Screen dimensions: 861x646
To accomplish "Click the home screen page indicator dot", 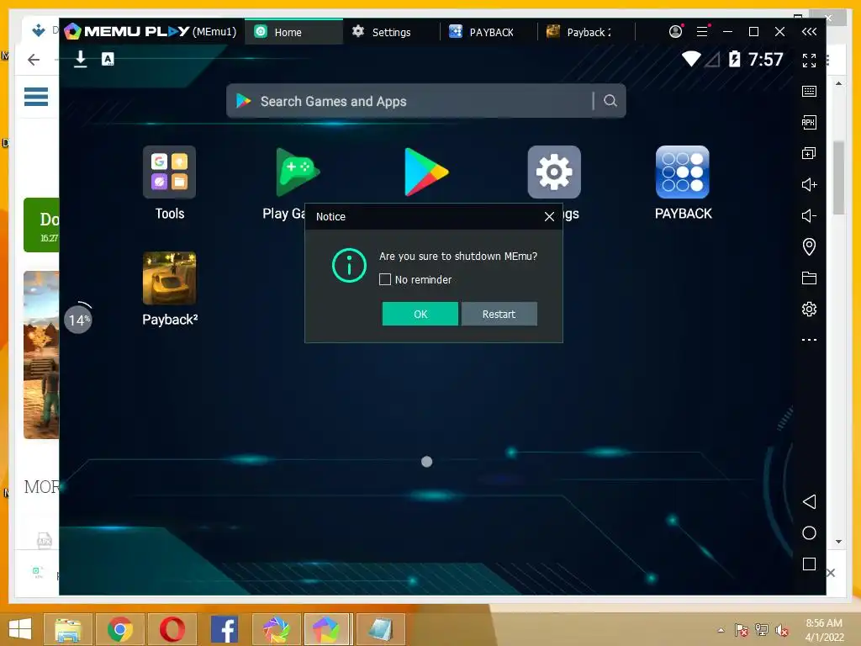I will pyautogui.click(x=426, y=462).
